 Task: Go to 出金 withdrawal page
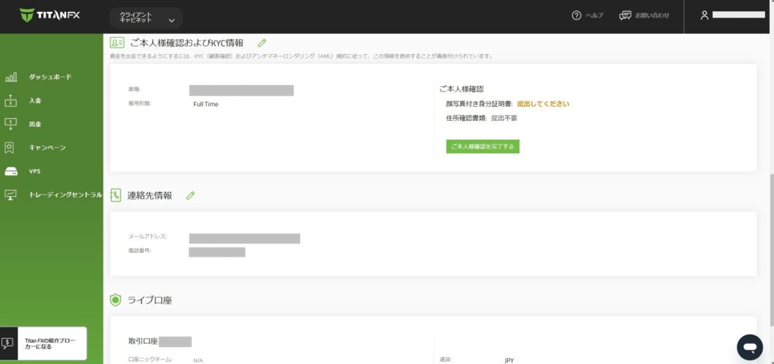[x=35, y=124]
